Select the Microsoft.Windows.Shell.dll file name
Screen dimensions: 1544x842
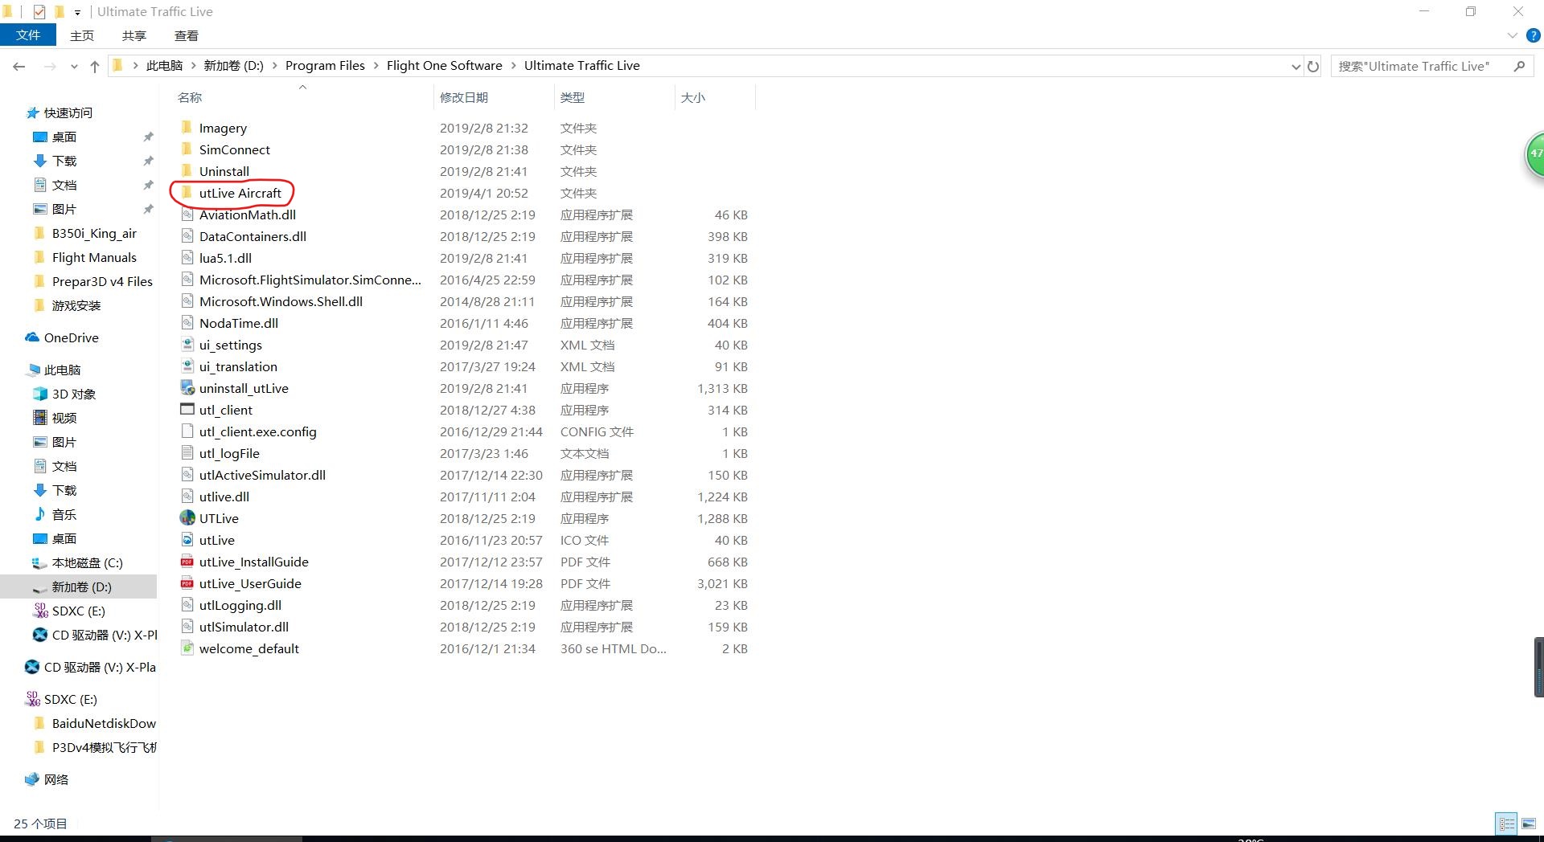pos(281,301)
